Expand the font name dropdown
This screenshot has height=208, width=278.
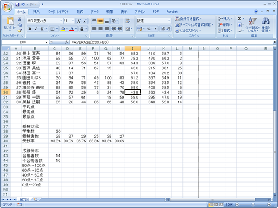click(x=61, y=21)
